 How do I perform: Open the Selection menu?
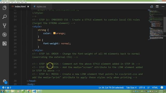tap(8, 2)
